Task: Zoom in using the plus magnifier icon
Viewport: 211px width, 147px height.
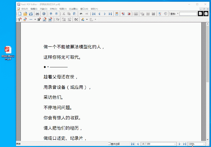Action: (x=51, y=14)
